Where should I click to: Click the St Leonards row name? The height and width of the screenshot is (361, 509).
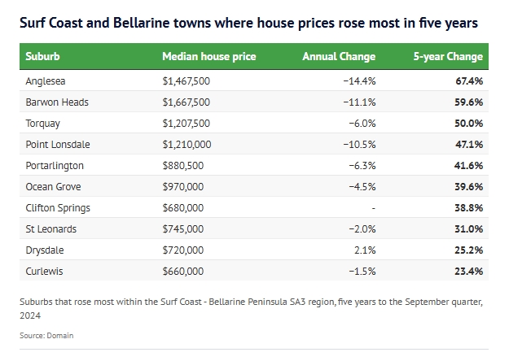52,229
